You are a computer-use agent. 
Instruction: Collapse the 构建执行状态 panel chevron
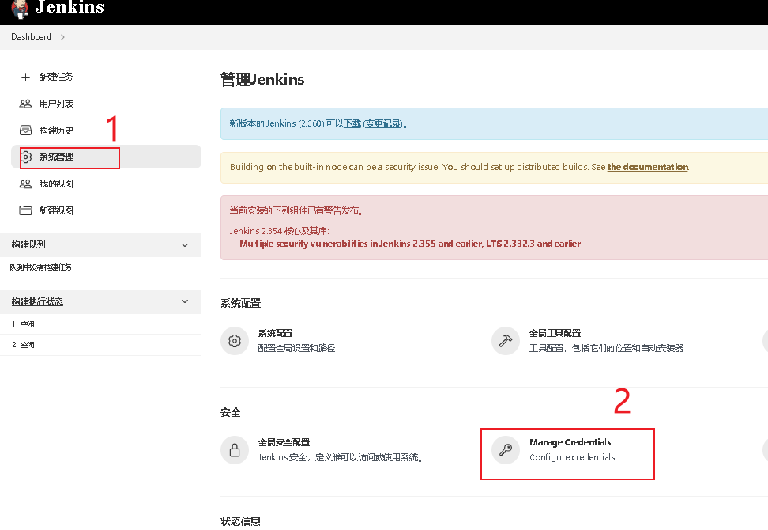click(x=185, y=301)
